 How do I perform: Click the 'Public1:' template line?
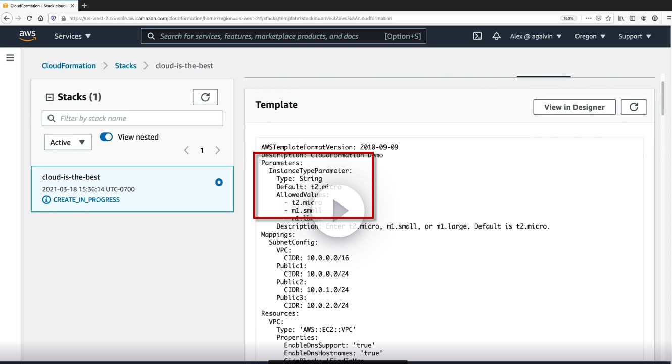[292, 266]
